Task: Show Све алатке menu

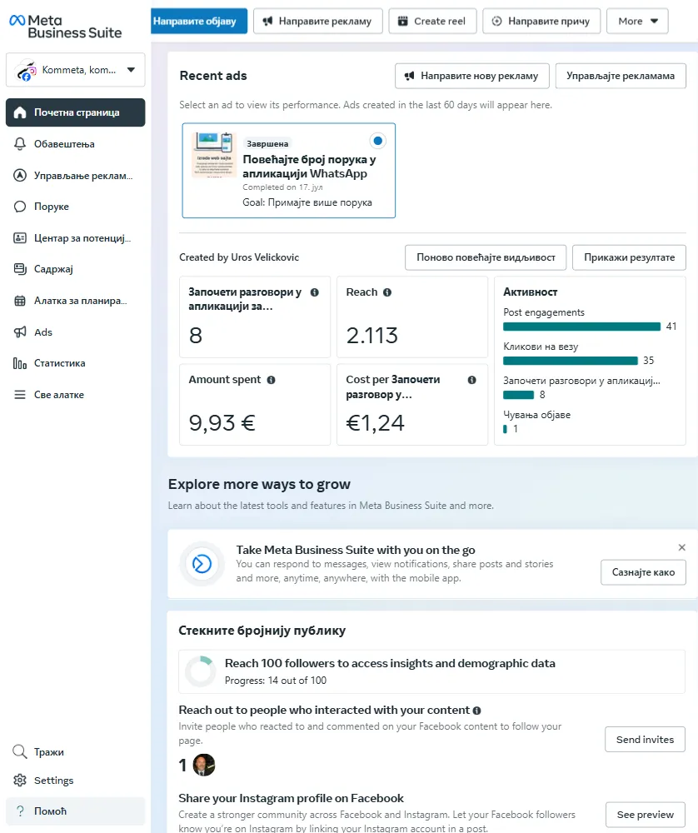Action: tap(76, 395)
